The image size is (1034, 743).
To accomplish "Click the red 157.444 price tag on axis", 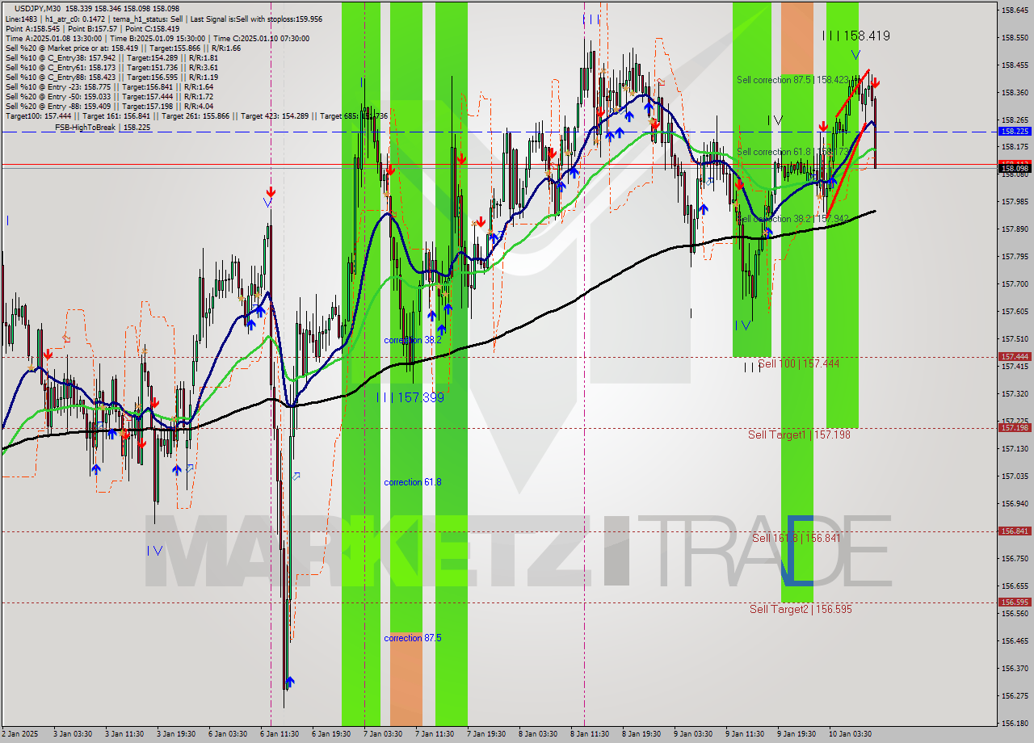I will click(x=1015, y=356).
